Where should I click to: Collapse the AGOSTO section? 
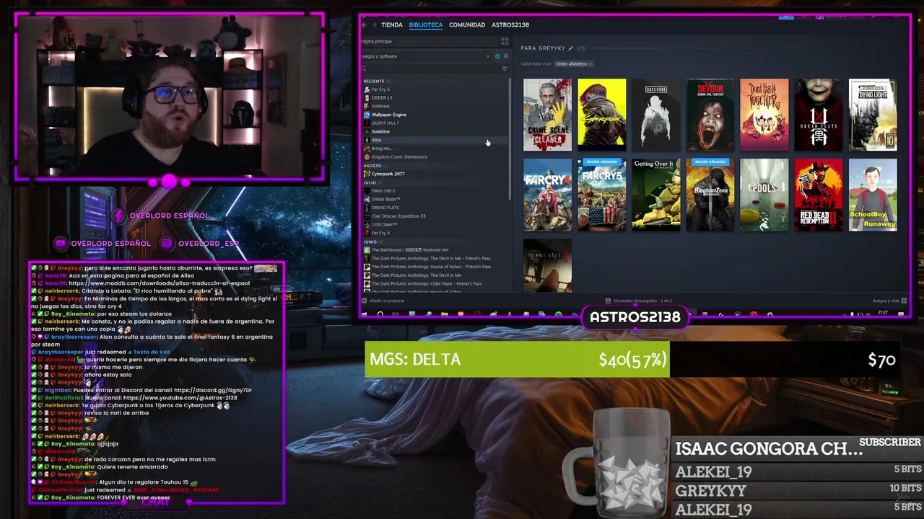(x=372, y=166)
